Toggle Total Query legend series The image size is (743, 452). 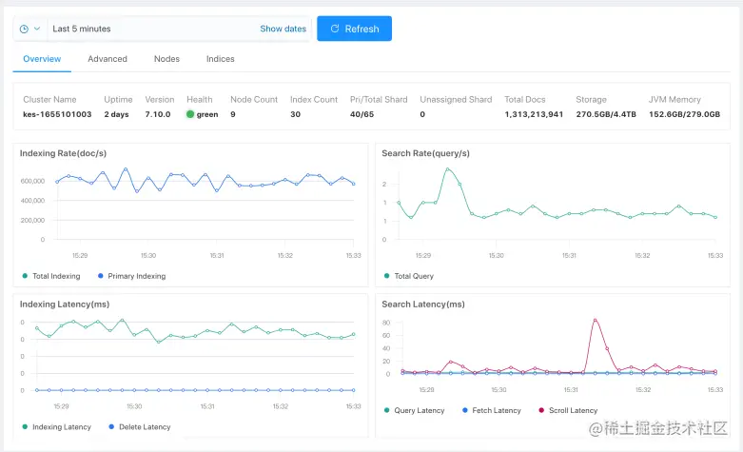[x=409, y=276]
